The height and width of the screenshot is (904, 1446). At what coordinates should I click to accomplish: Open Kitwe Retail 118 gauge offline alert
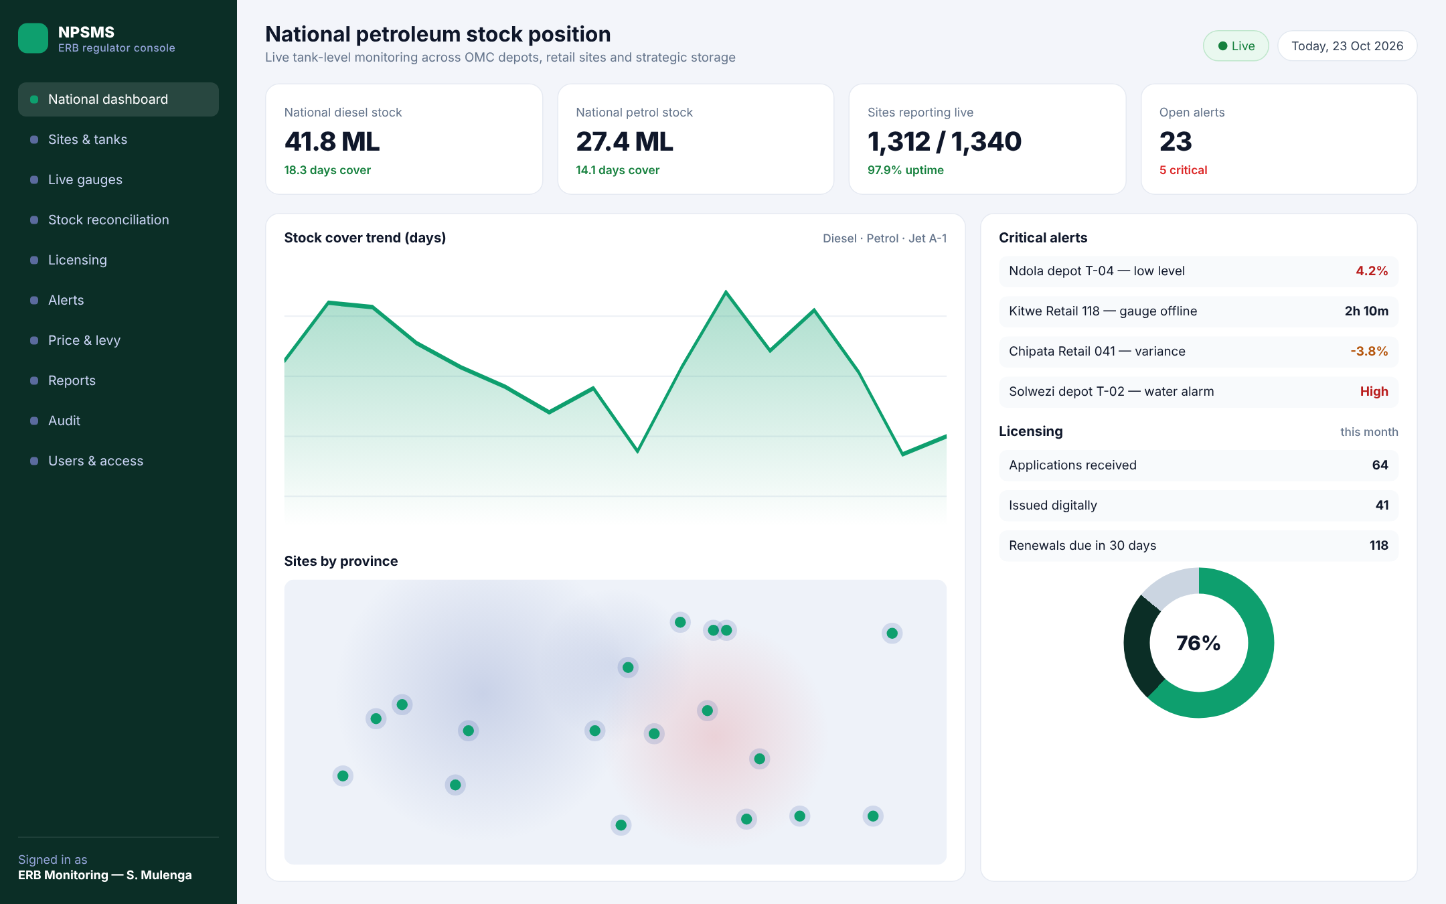tap(1198, 311)
